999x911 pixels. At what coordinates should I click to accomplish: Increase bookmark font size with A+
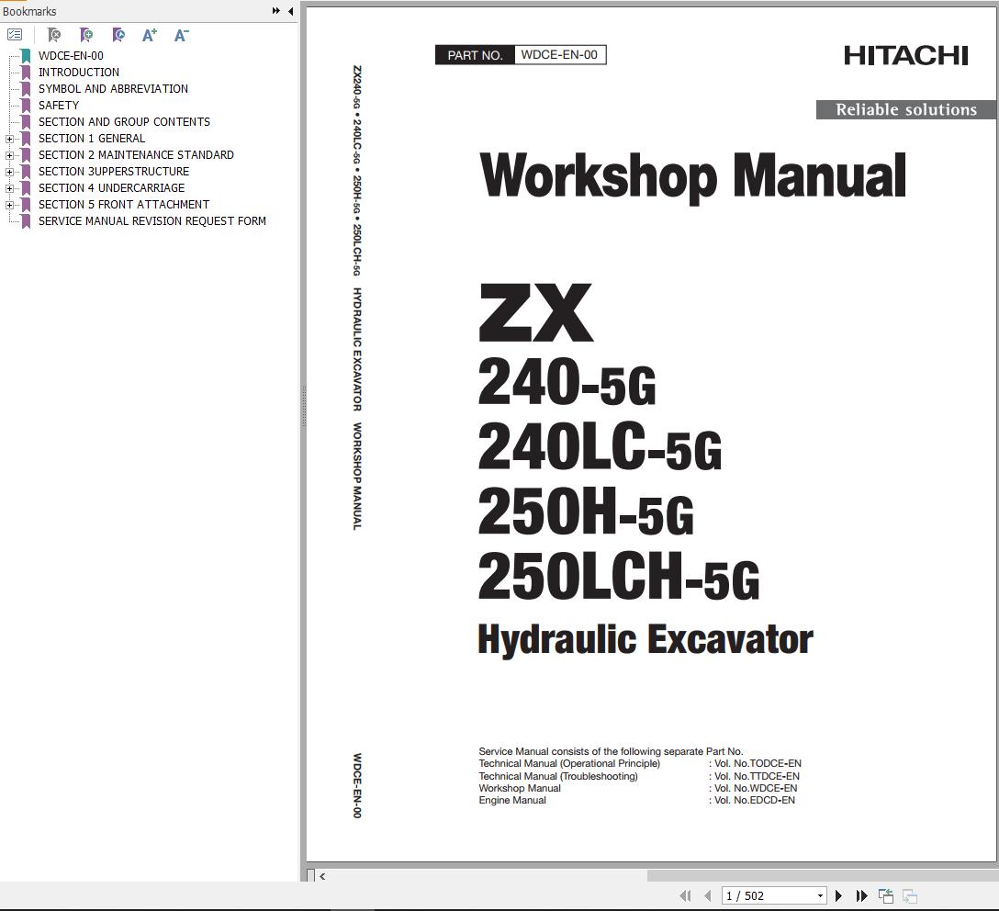[149, 35]
